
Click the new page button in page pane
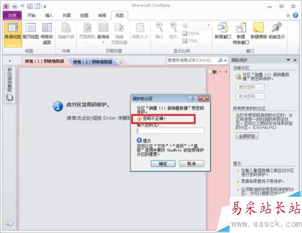[x=214, y=72]
